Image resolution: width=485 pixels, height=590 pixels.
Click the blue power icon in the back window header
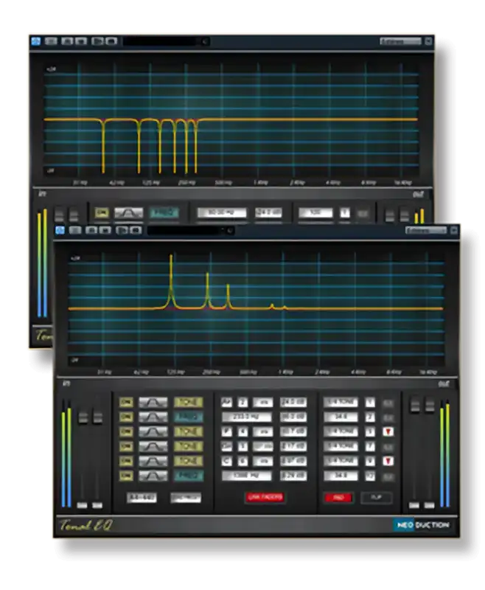click(x=35, y=41)
